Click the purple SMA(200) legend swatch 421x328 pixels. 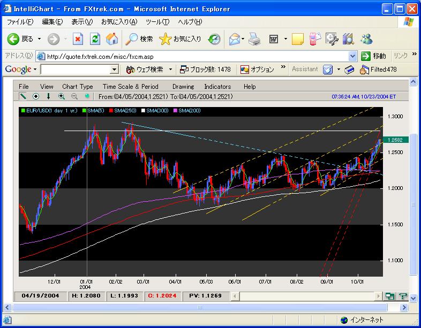(175, 111)
